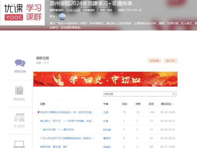Click the group owner avatar

click(x=62, y=16)
